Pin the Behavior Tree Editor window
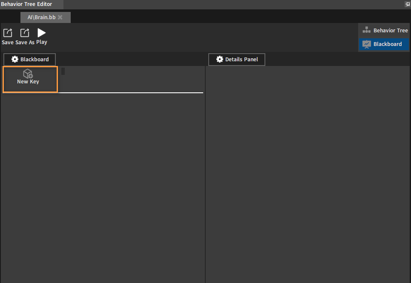The width and height of the screenshot is (411, 283). [407, 4]
